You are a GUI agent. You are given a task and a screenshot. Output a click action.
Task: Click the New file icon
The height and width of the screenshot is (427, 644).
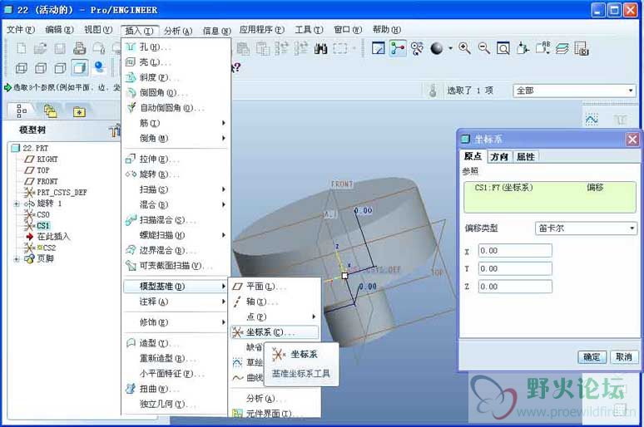click(21, 49)
